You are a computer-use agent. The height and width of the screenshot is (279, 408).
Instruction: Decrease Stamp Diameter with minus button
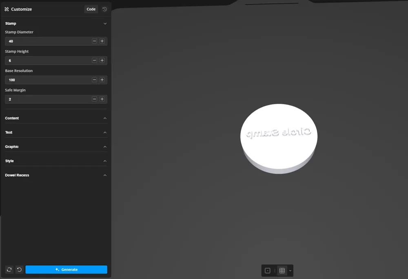(95, 41)
